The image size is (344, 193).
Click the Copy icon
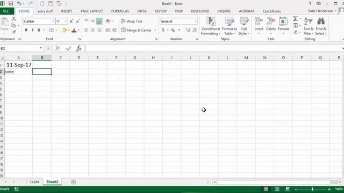pos(13,25)
